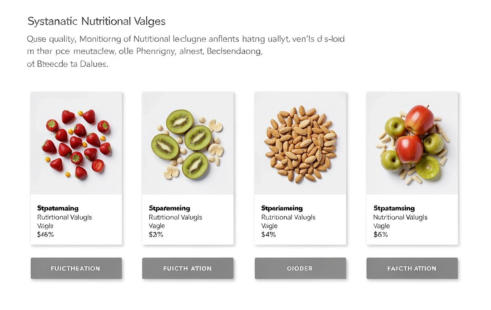Select the almonds pile image

click(x=300, y=143)
